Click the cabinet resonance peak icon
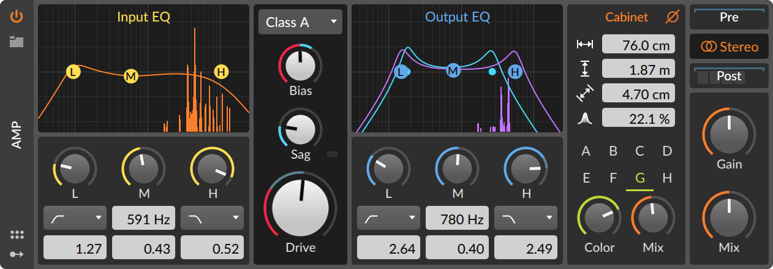Screen dimensions: 773x269 pos(585,118)
